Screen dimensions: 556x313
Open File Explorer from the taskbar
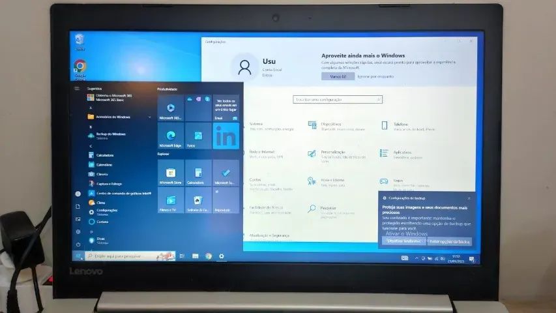coord(195,256)
